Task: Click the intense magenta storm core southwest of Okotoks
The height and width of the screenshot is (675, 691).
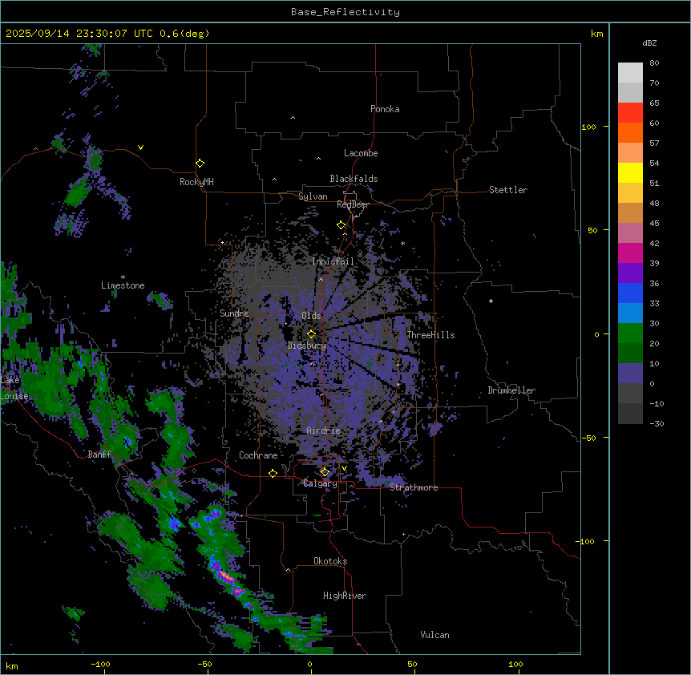Action: pyautogui.click(x=227, y=576)
